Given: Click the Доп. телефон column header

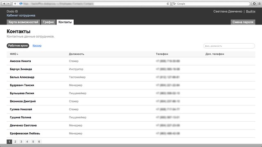Looking at the screenshot, I should 215,54.
